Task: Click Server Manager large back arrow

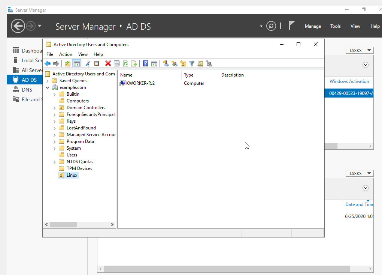Action: (18, 26)
